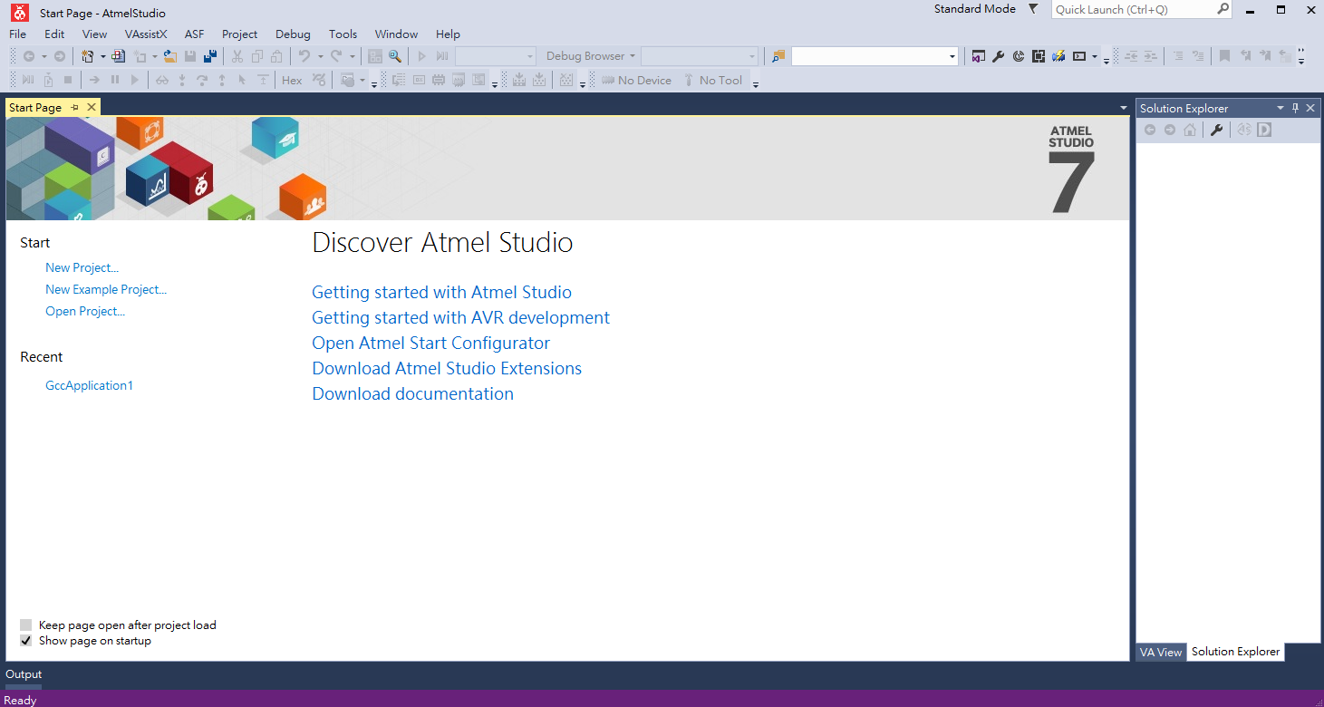Open the Debug Browser dropdown
Screen dimensions: 1324x707
pyautogui.click(x=591, y=56)
